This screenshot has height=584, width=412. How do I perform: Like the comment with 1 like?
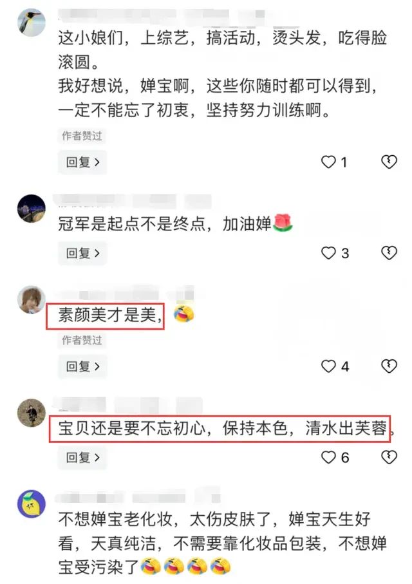pos(328,162)
